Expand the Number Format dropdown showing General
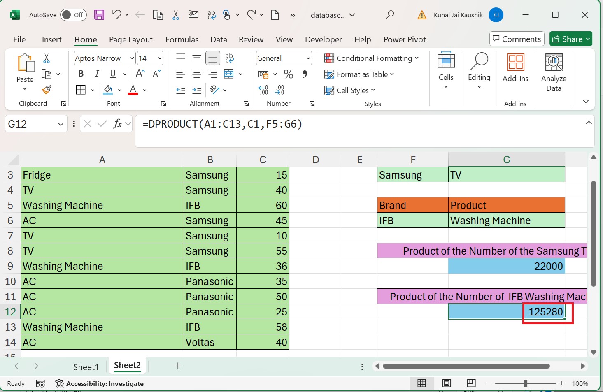Image resolution: width=603 pixels, height=392 pixels. click(x=308, y=58)
